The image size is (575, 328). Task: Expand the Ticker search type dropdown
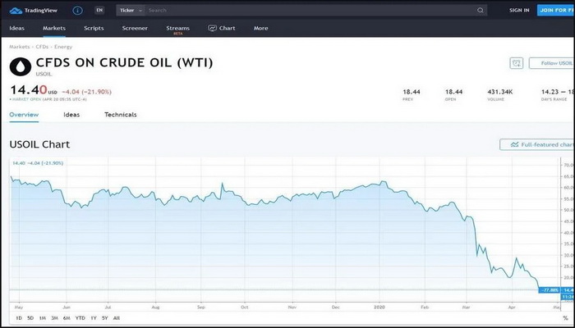(131, 11)
